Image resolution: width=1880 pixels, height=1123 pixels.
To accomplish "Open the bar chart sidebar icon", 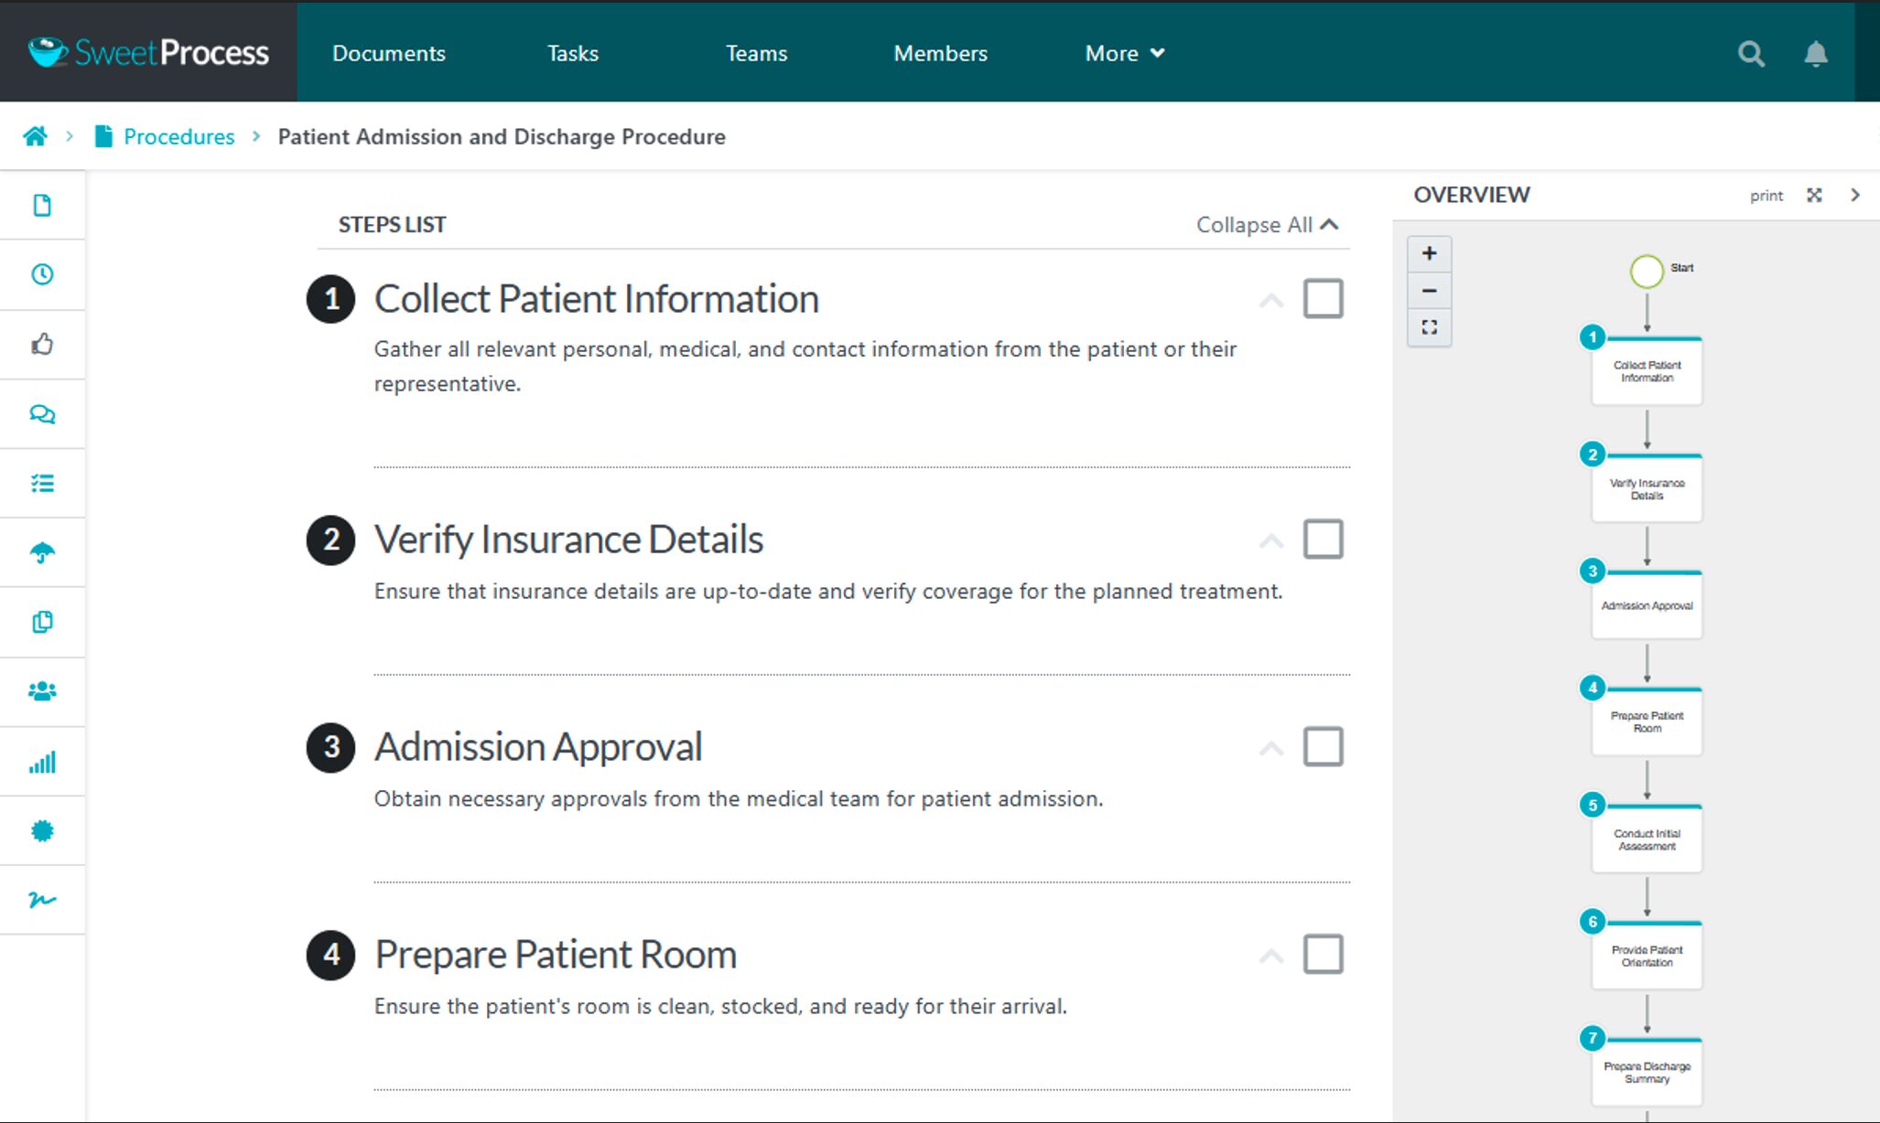I will pos(42,762).
